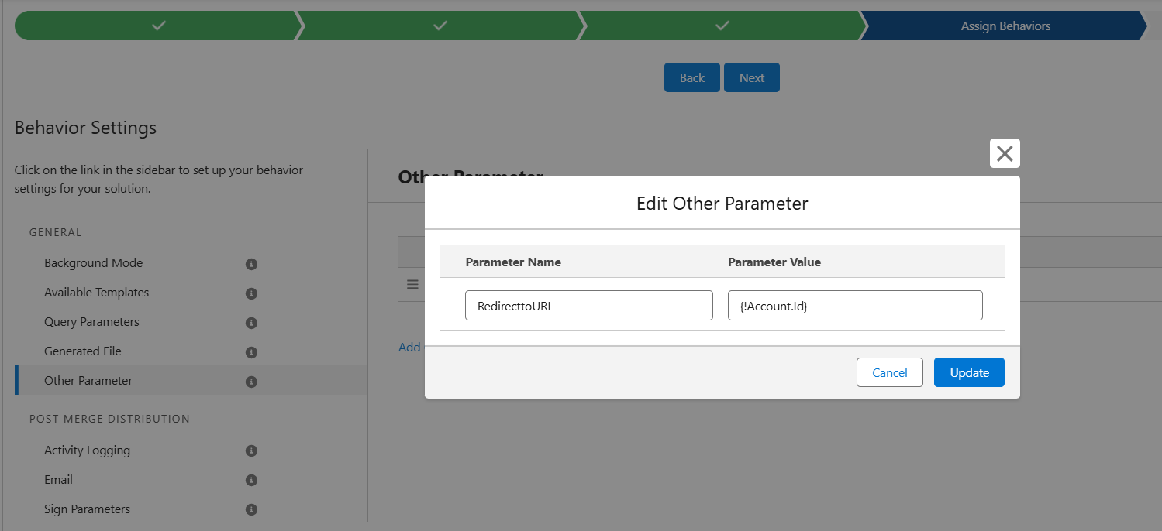Select the Assign Behaviors step

pos(1005,26)
